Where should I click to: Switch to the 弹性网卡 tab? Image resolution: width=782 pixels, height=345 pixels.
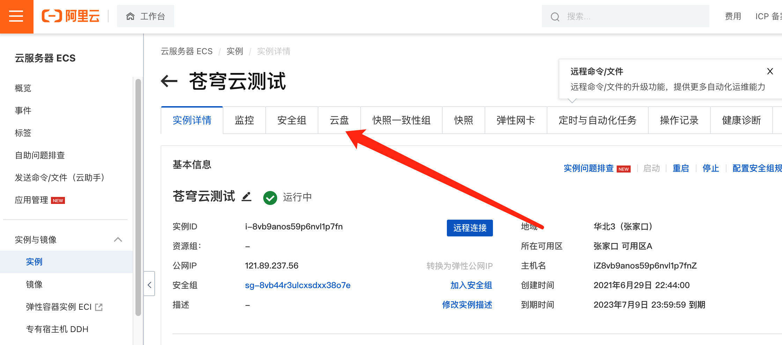516,120
